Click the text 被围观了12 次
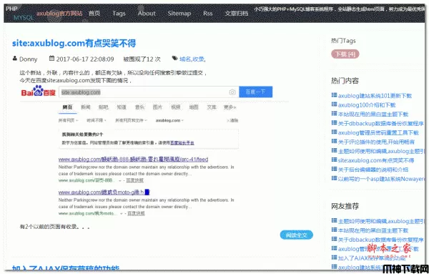The width and height of the screenshot is (429, 274). 142,59
